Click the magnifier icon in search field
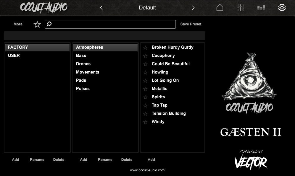295x176 pixels. click(x=49, y=24)
